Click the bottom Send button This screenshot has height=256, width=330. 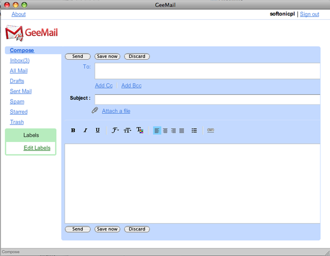pos(78,229)
